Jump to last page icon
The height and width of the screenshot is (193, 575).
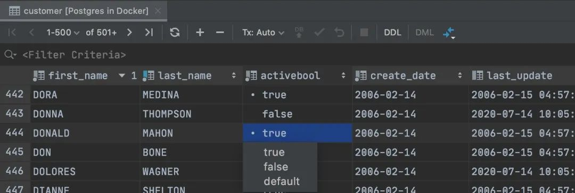pyautogui.click(x=149, y=33)
